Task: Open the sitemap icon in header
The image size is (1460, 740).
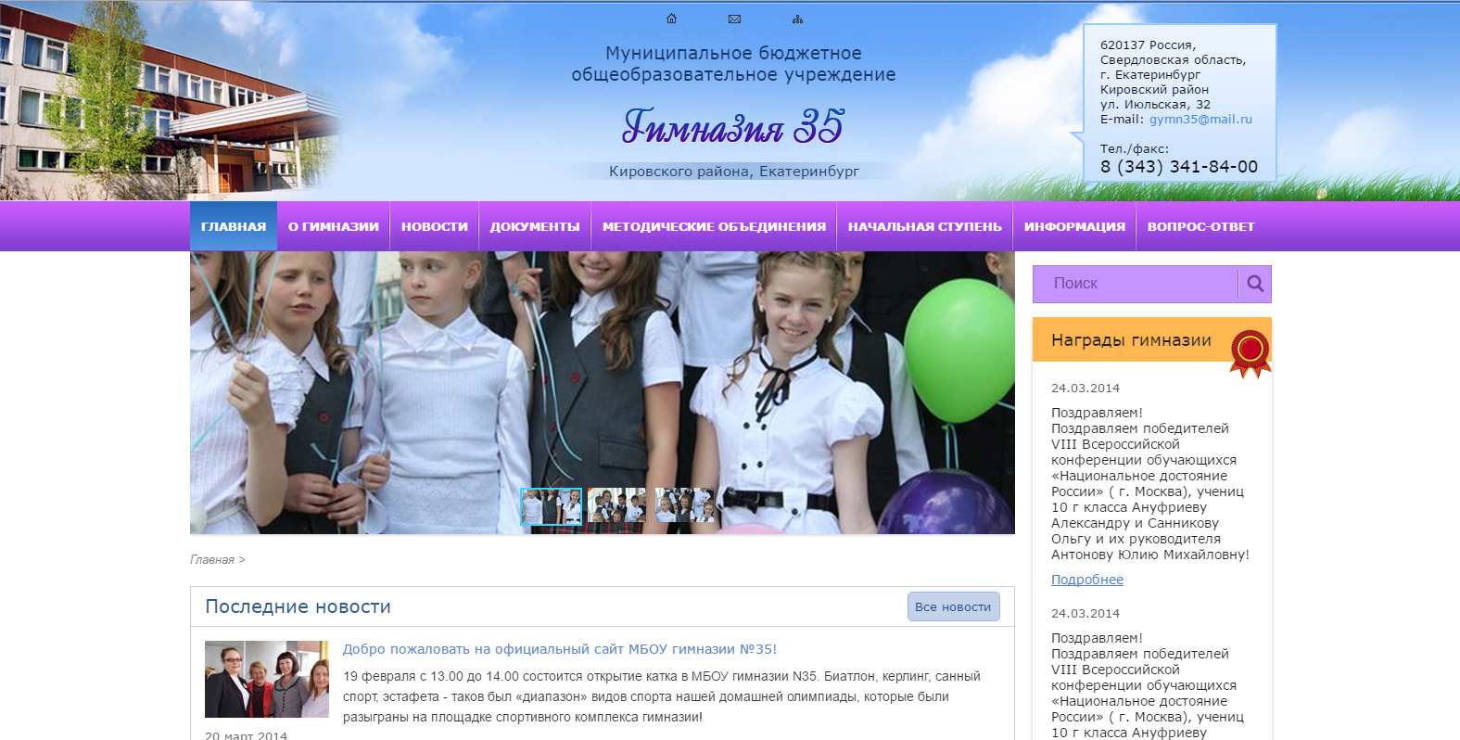Action: point(797,19)
